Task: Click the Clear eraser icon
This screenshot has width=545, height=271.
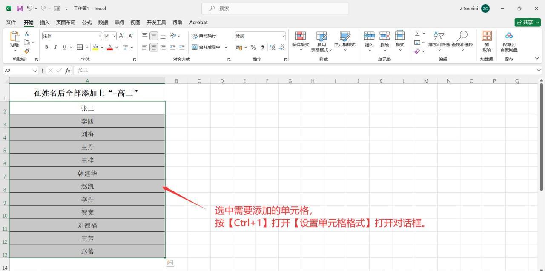Action: (x=417, y=51)
